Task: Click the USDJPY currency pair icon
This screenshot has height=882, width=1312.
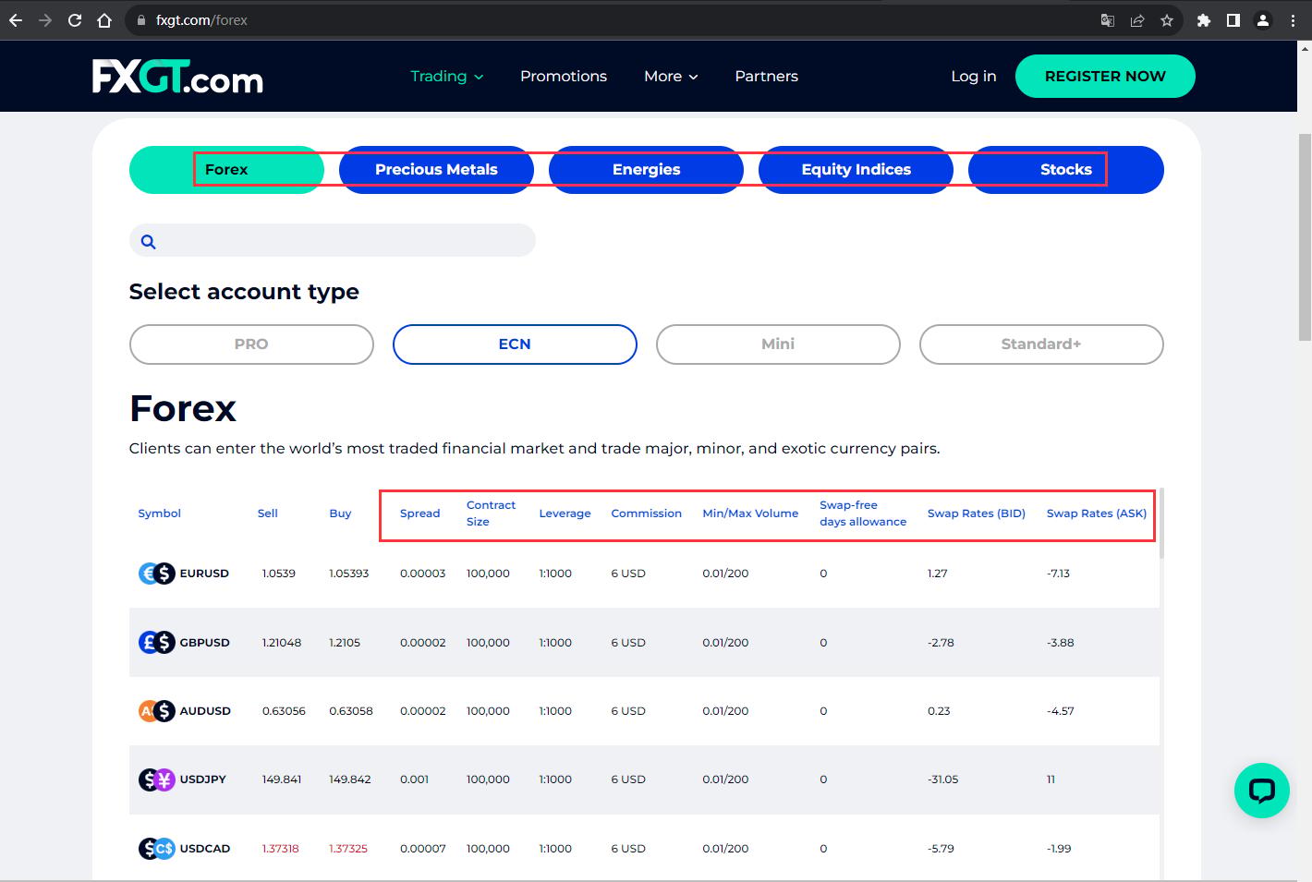Action: tap(156, 779)
